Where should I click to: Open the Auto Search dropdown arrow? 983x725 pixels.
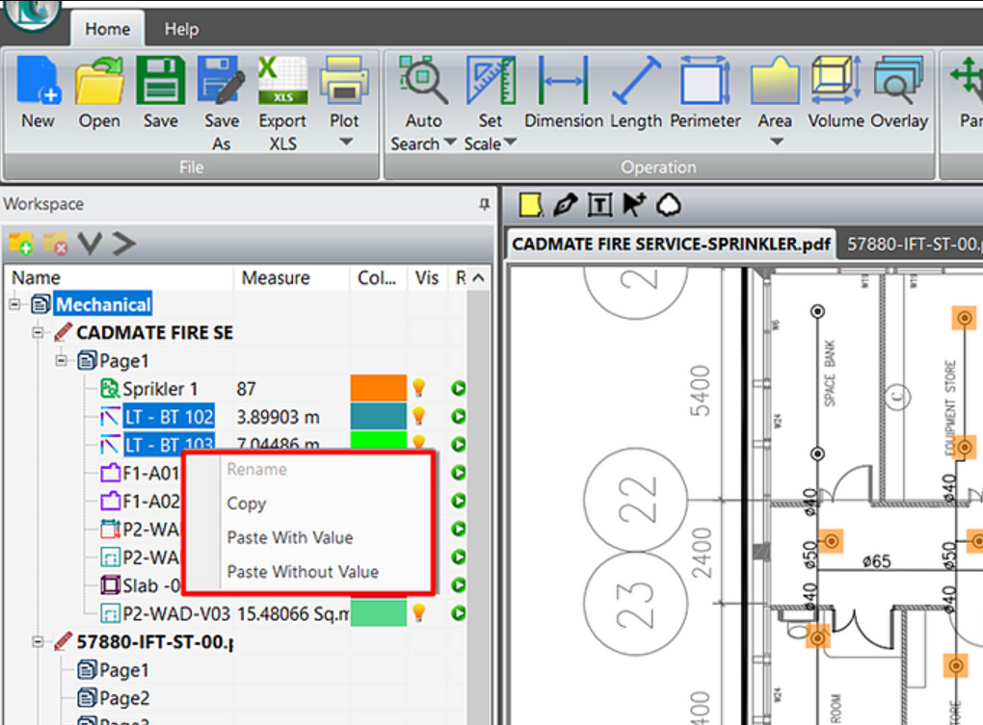pyautogui.click(x=450, y=144)
